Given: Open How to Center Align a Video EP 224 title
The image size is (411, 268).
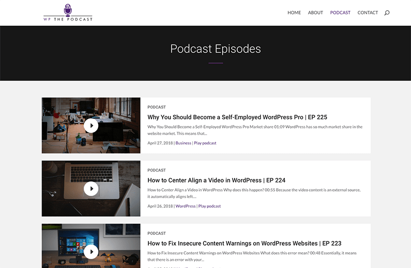Looking at the screenshot, I should pos(216,180).
